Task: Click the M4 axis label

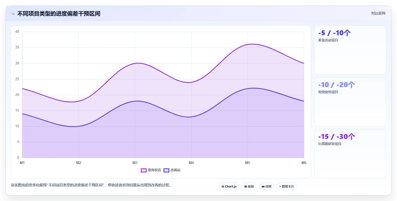Action: pyautogui.click(x=191, y=163)
